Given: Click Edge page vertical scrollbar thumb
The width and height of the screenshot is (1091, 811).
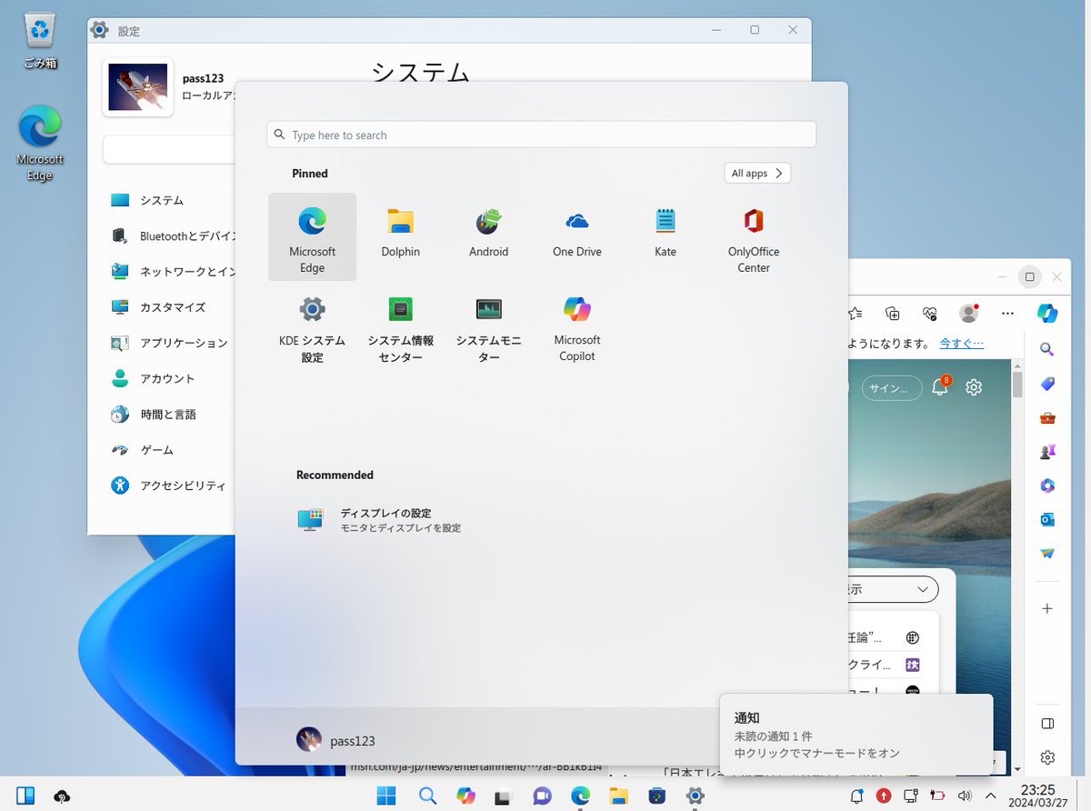Looking at the screenshot, I should tap(1017, 385).
